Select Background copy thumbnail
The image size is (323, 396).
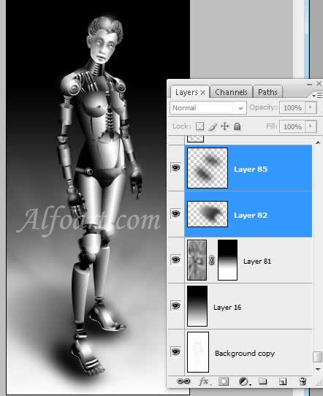point(198,352)
